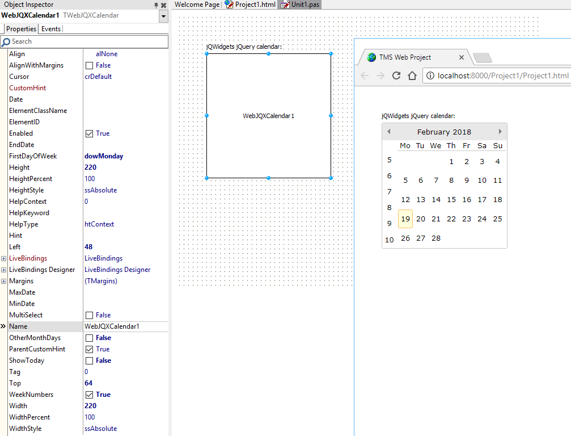Viewport: 571px width, 436px height.
Task: Select February 25 in the calendar
Action: (x=497, y=219)
